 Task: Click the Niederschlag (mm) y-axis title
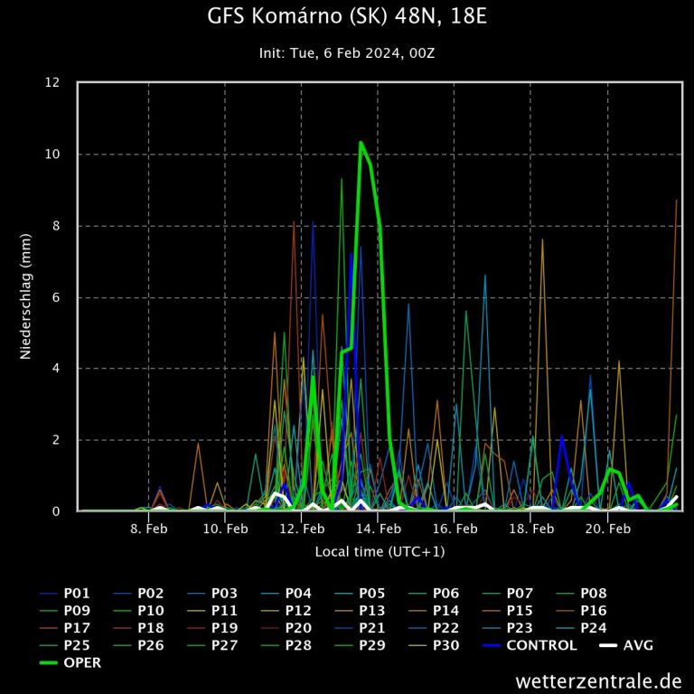point(26,296)
